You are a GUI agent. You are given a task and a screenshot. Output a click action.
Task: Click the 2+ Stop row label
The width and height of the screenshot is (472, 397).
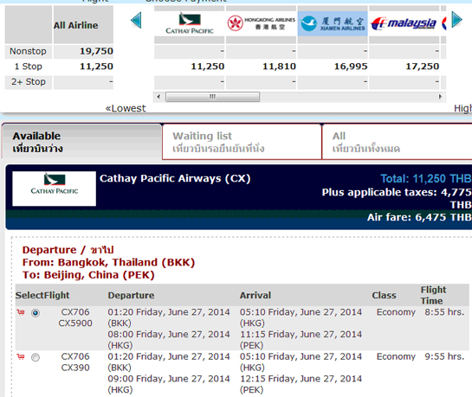[x=29, y=82]
